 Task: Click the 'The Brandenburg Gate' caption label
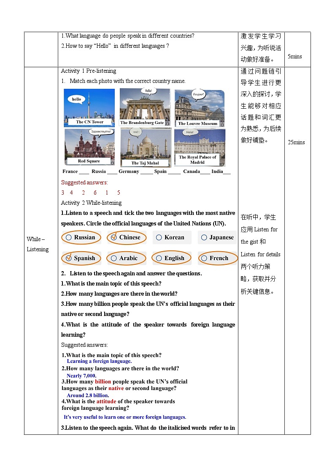pos(142,123)
